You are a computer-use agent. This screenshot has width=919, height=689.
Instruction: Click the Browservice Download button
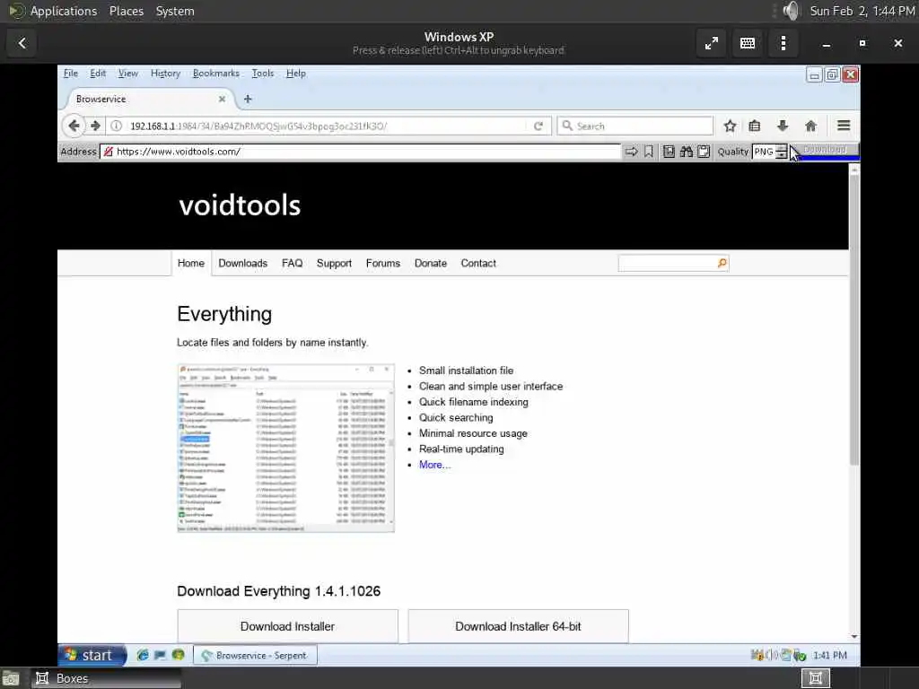click(x=824, y=150)
